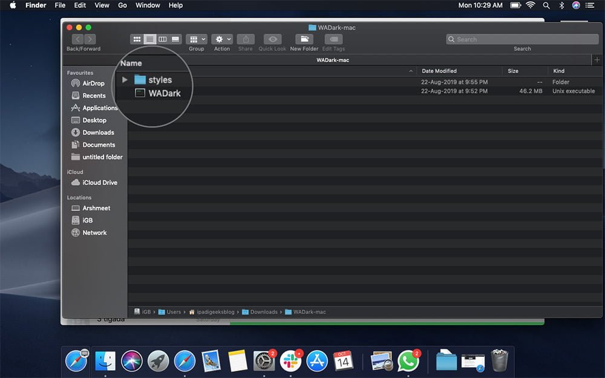Screen dimensions: 605x378
Task: Click the Wi-Fi status icon
Action: pos(531,5)
